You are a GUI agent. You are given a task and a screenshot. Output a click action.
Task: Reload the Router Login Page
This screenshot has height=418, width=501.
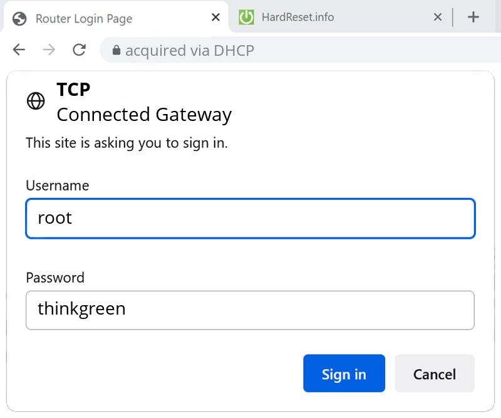tap(78, 50)
